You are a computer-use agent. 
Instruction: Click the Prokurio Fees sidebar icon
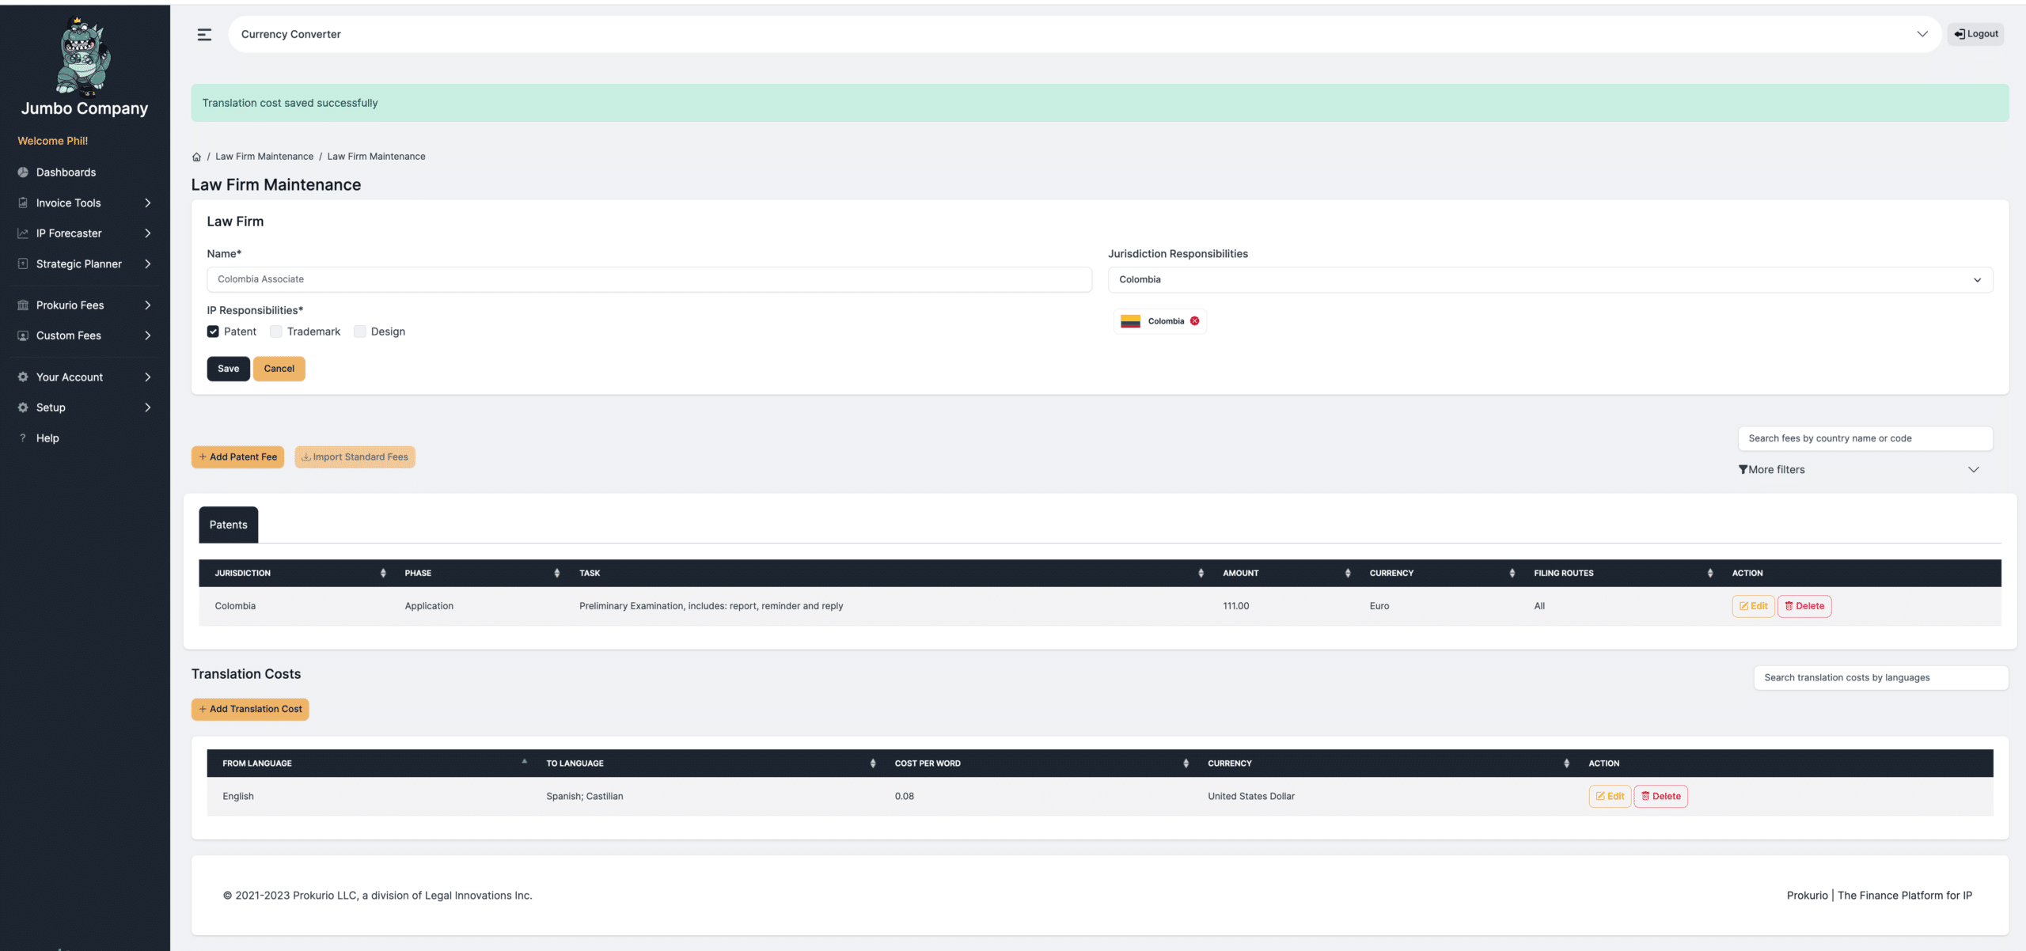[x=23, y=305]
